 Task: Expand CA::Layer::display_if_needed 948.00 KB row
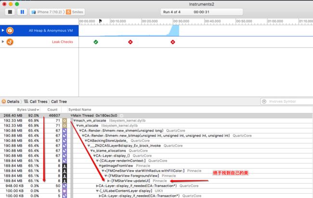(x=97, y=186)
